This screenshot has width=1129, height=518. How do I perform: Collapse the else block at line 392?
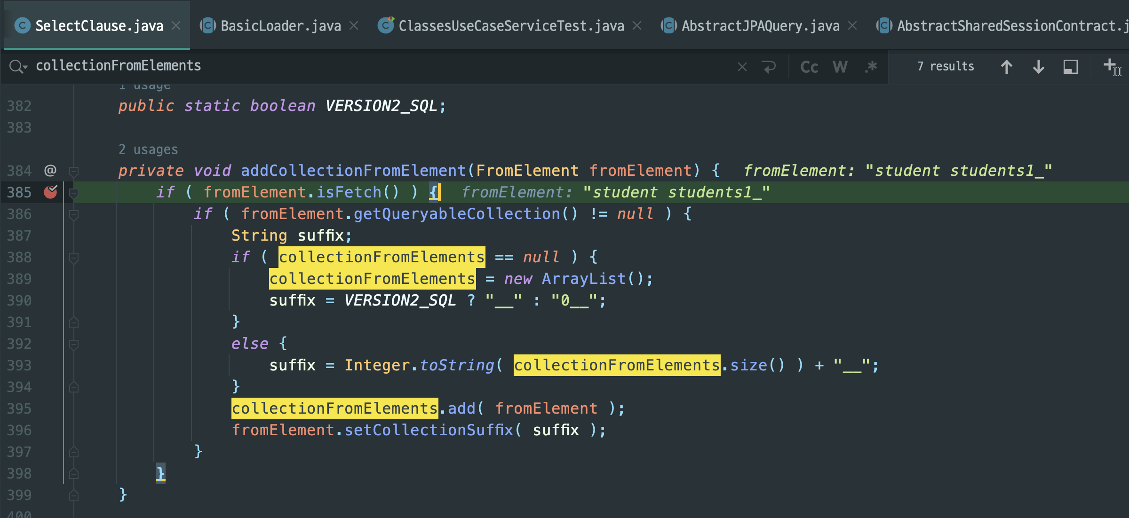(74, 344)
